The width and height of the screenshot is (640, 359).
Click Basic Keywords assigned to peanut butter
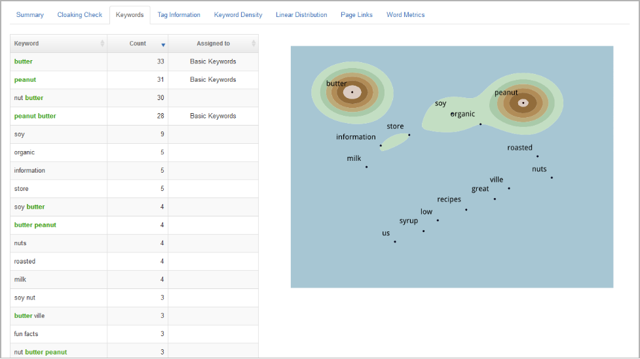tap(213, 116)
